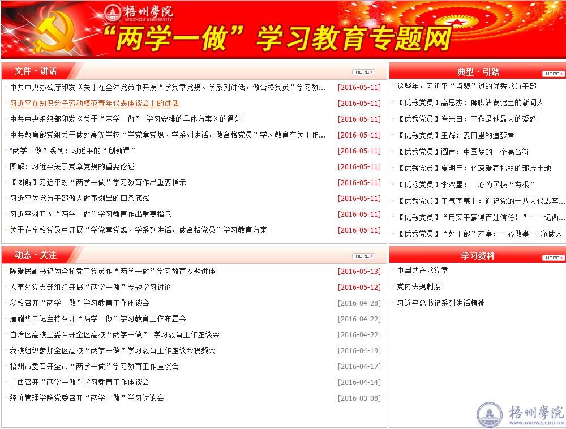This screenshot has width=566, height=429.
Task: Open 习近平总书记系列讲话精神 study material
Action: click(x=441, y=303)
